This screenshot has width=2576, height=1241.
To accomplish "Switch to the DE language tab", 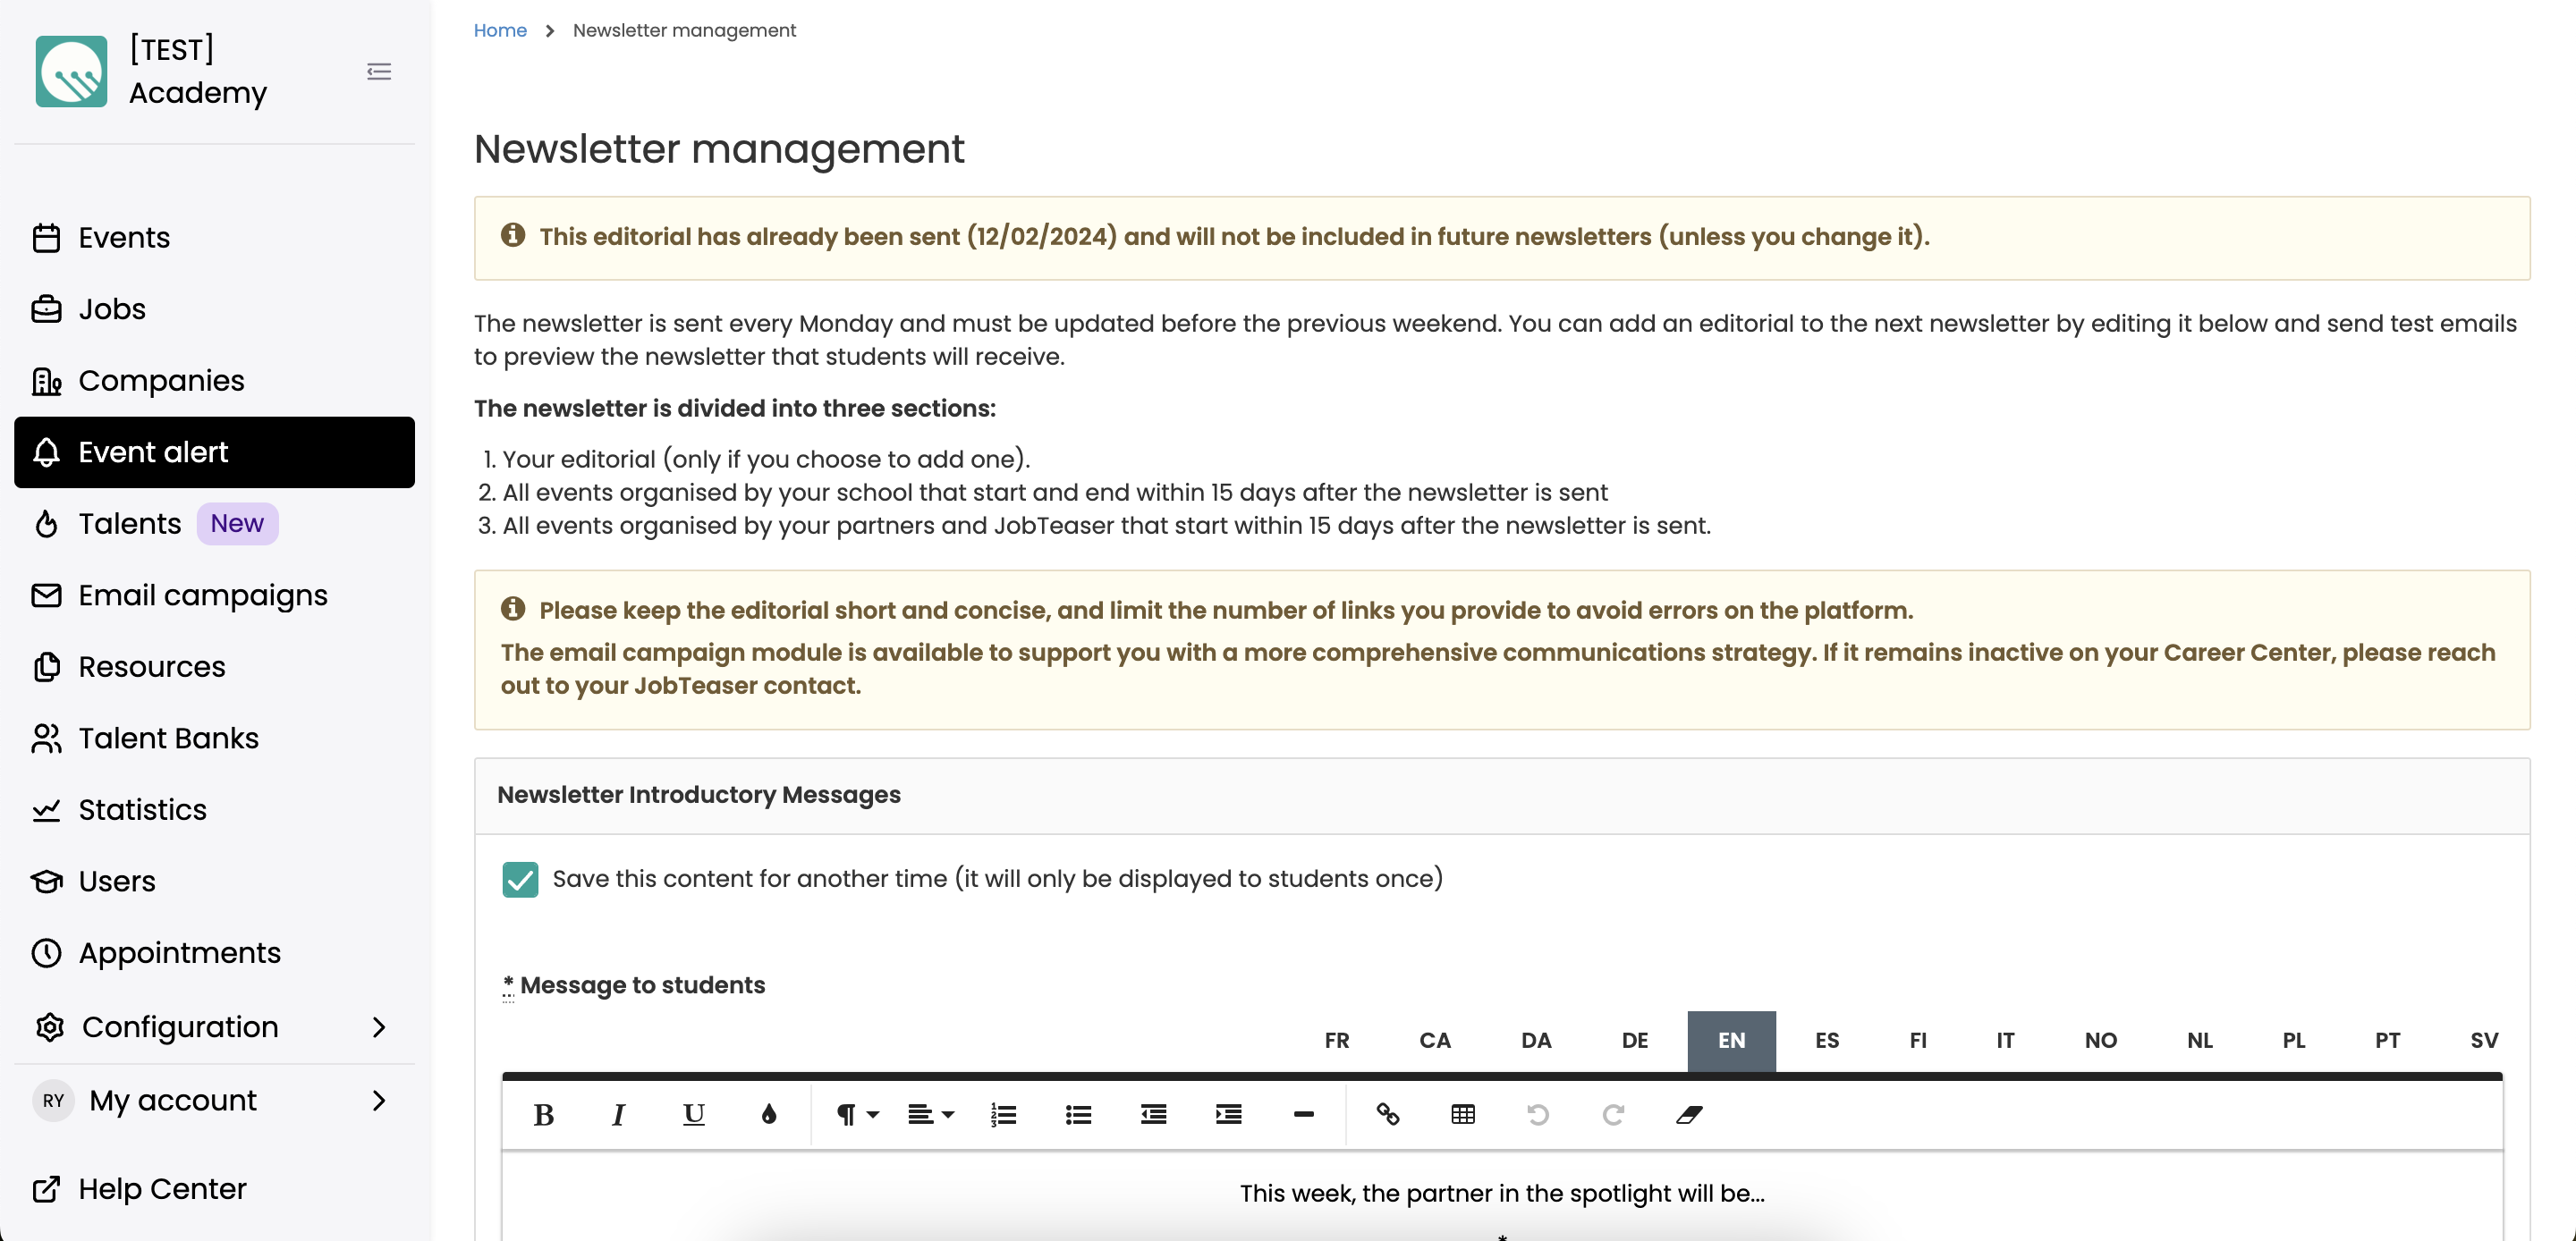I will [1634, 1040].
